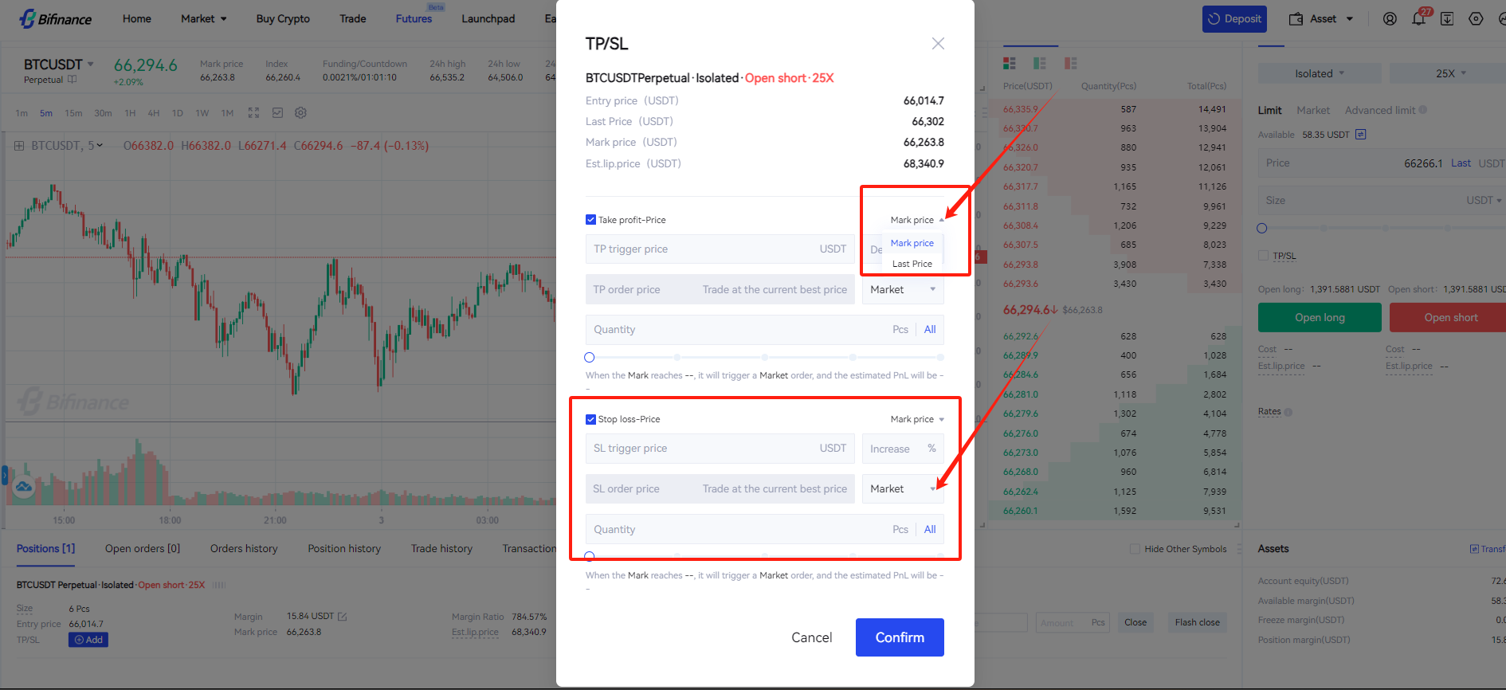Screen dimensions: 1506x690
Task: Open the Buy Crypto menu
Action: 283,19
